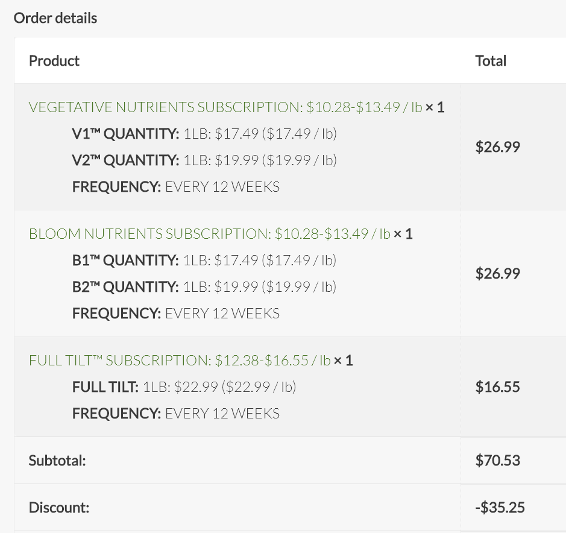Click the Discount row label
566x533 pixels.
pos(59,508)
